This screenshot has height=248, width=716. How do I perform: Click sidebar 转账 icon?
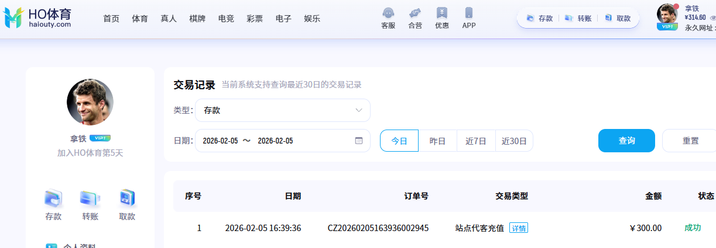click(x=90, y=199)
